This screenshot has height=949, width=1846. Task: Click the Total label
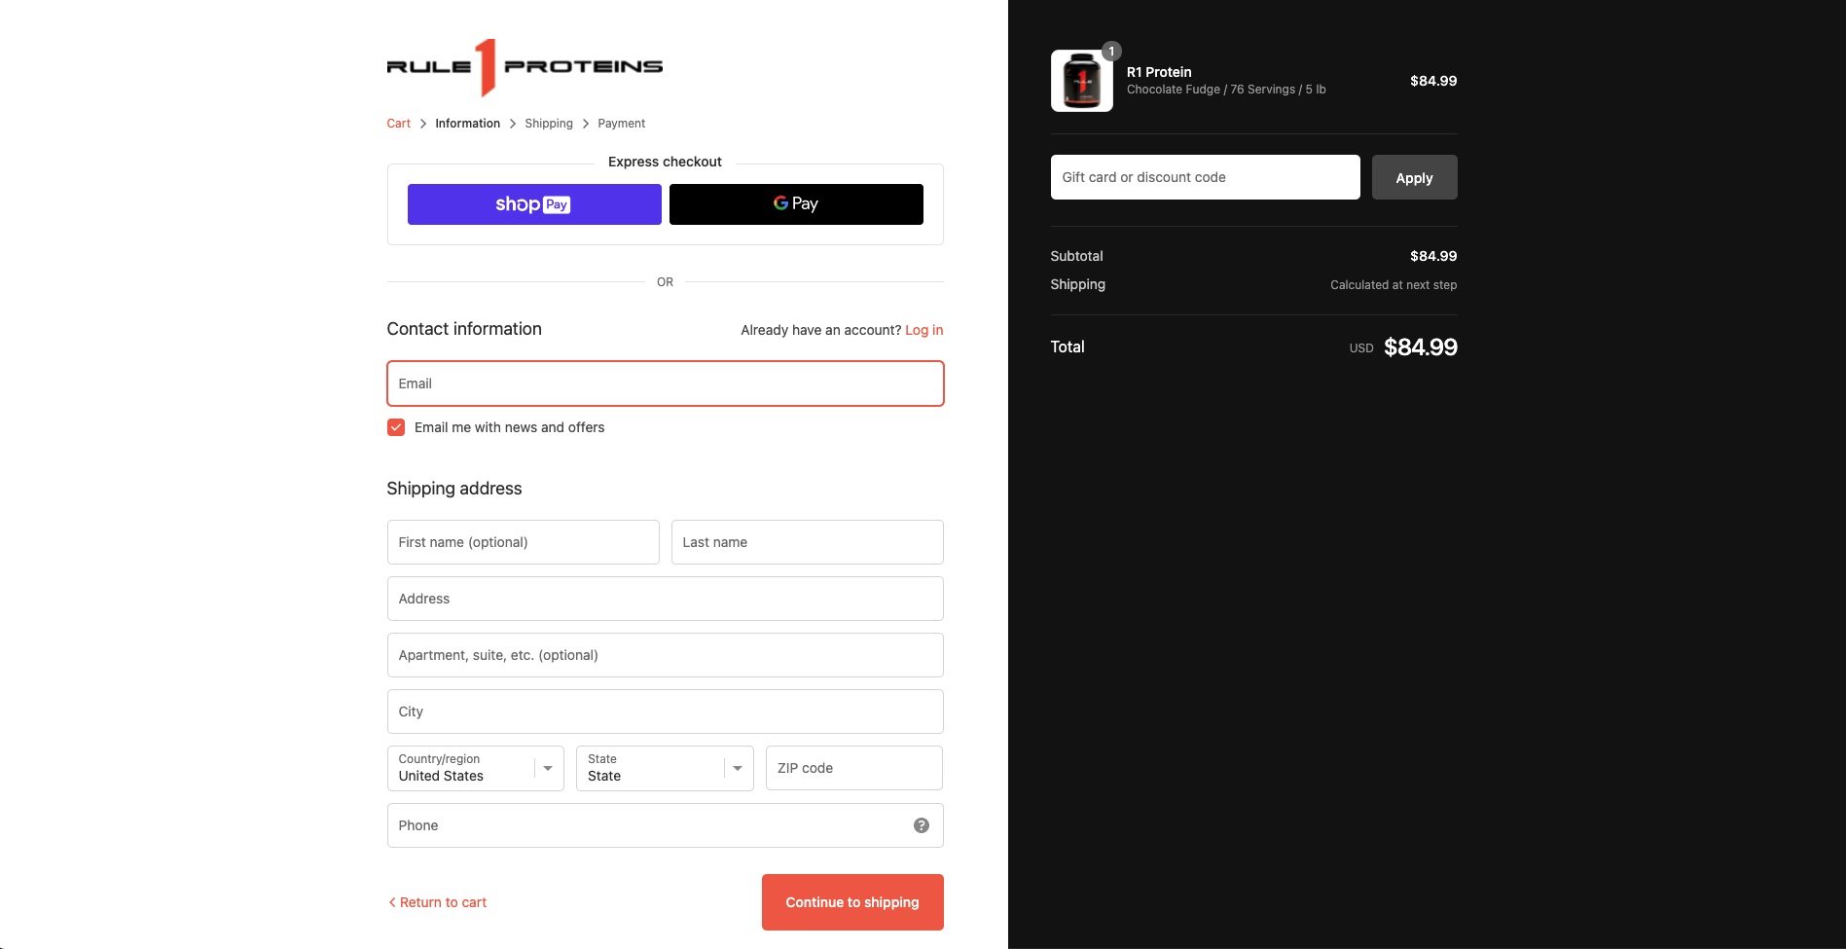1068,347
